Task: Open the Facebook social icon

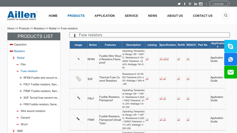Action: point(185,4)
